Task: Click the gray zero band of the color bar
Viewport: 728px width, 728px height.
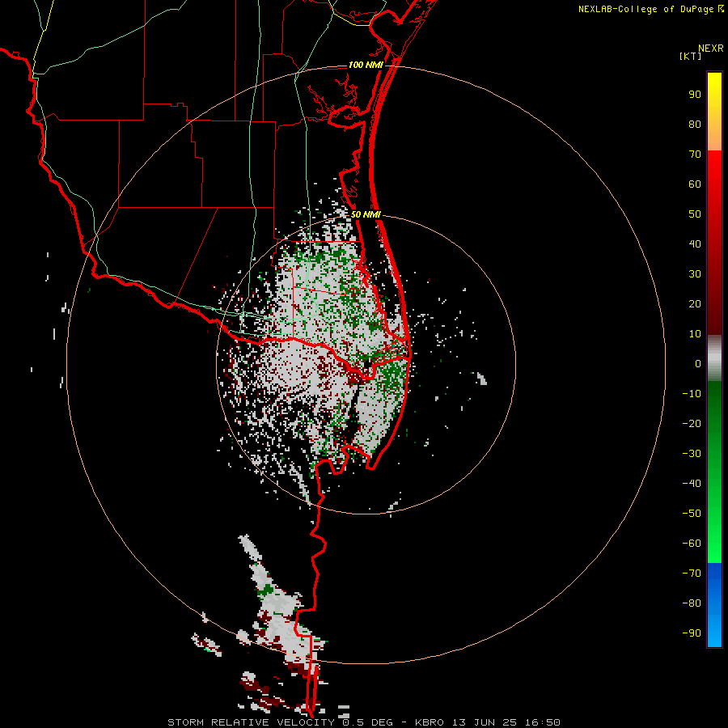Action: tap(714, 358)
